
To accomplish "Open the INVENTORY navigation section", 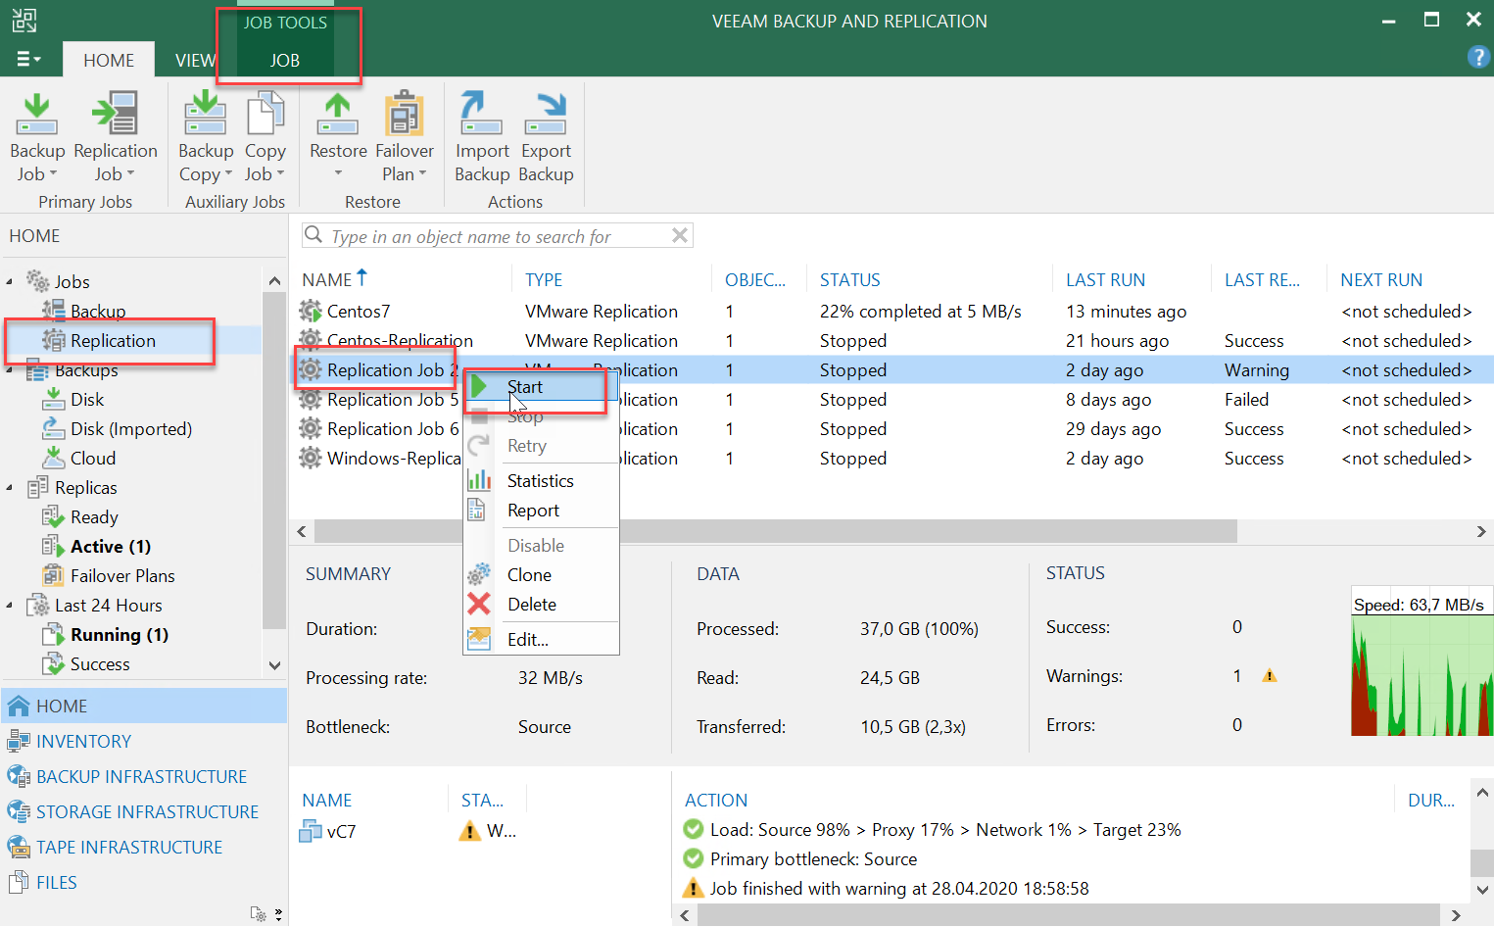I will (144, 741).
